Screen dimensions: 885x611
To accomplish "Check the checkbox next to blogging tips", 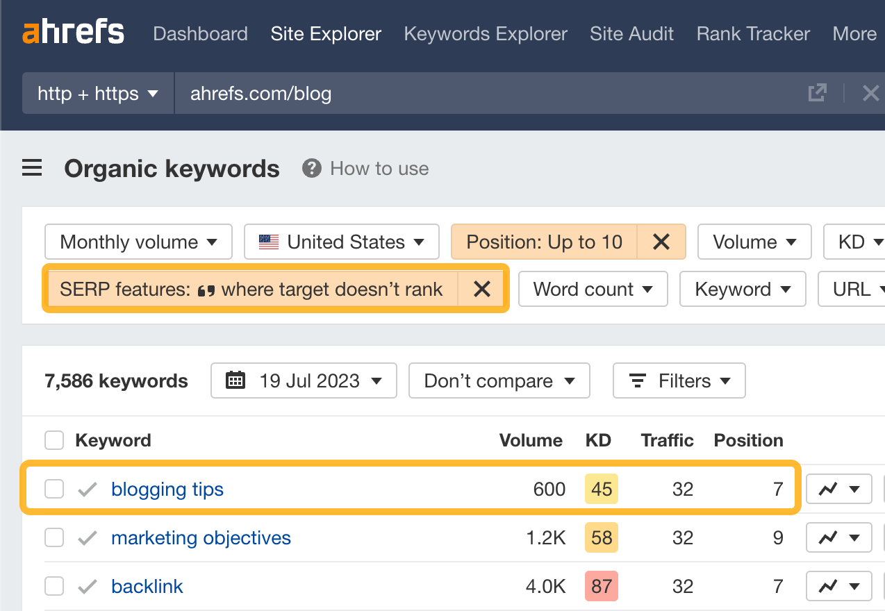I will click(53, 489).
